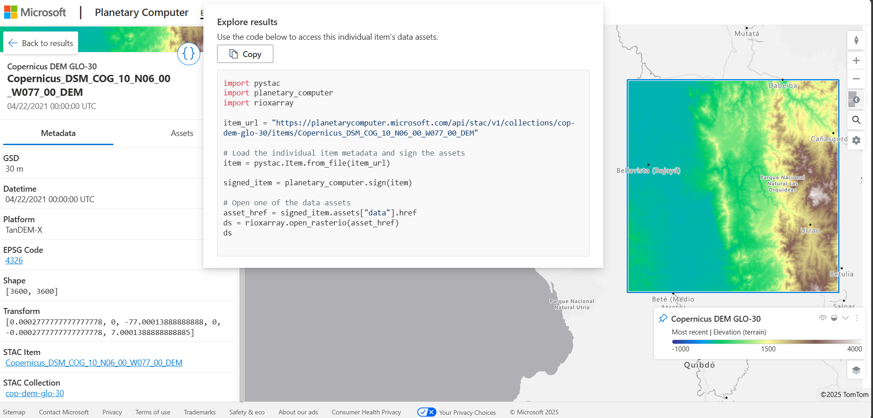
Task: Reset map orientation with compass icon
Action: (x=856, y=40)
